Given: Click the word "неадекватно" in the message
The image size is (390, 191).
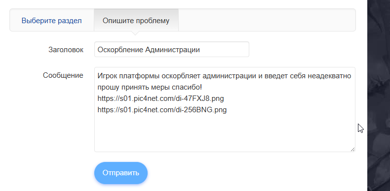Looking at the screenshot, I should point(330,76).
